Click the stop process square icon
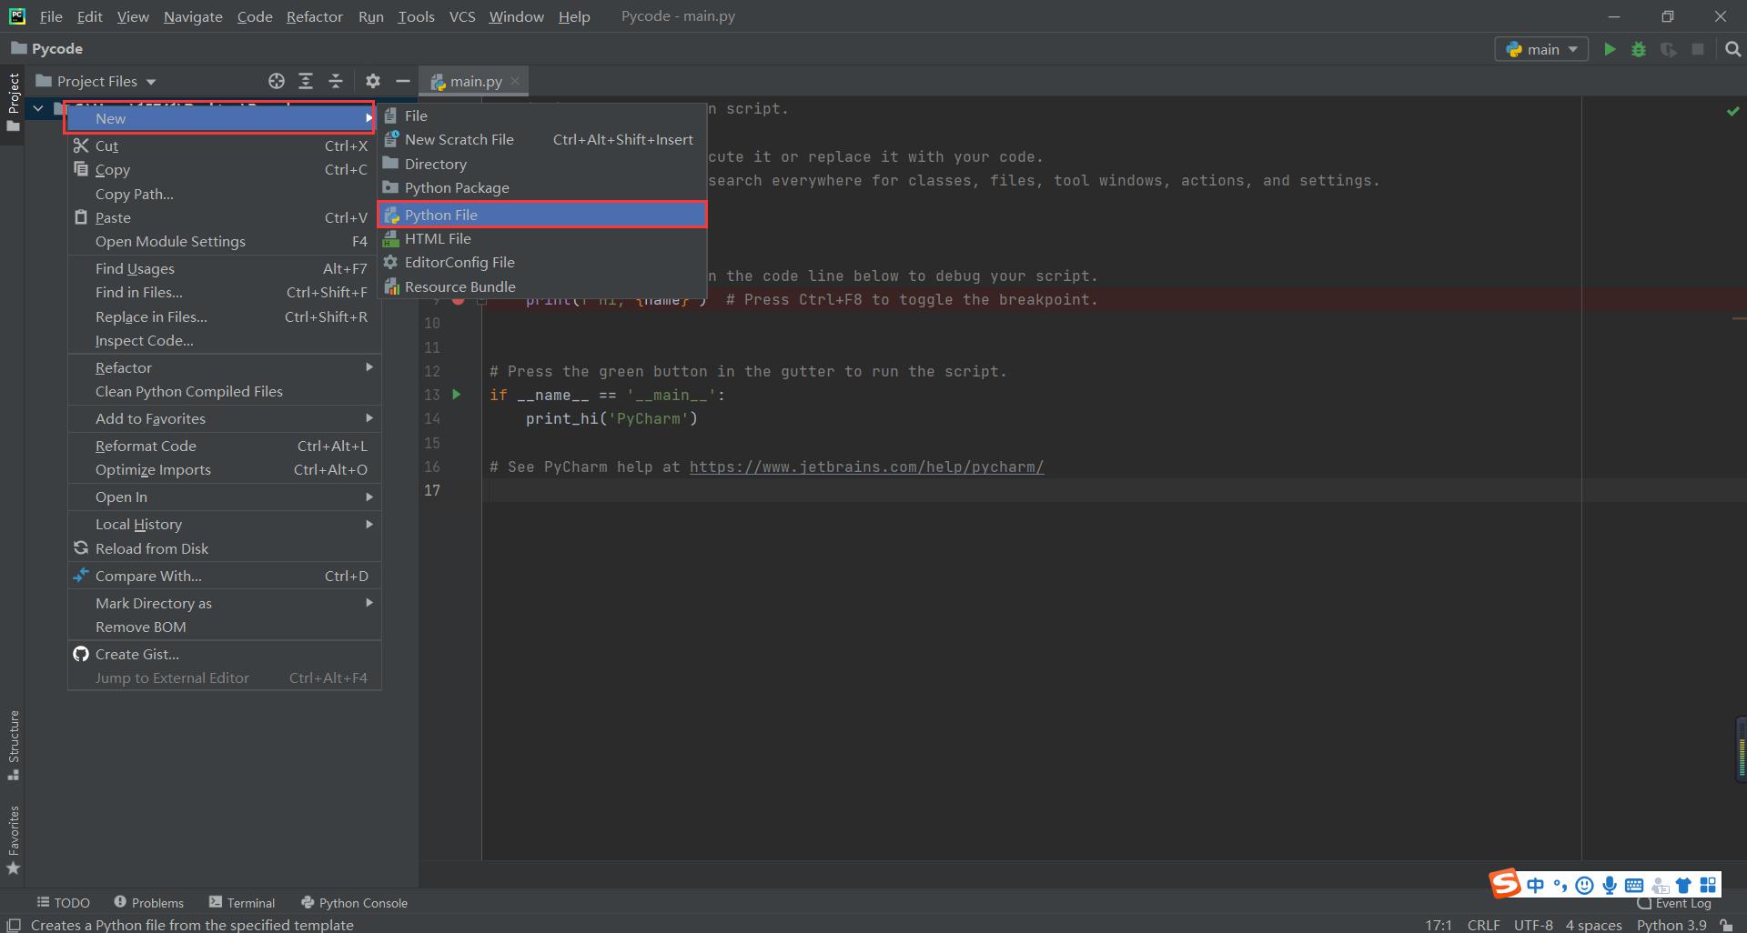 tap(1698, 49)
